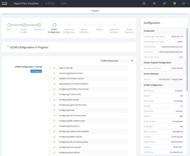Viewport: 190px width, 156px height.
Task: Click the vm-network VLAN name value
Action: 178,121
